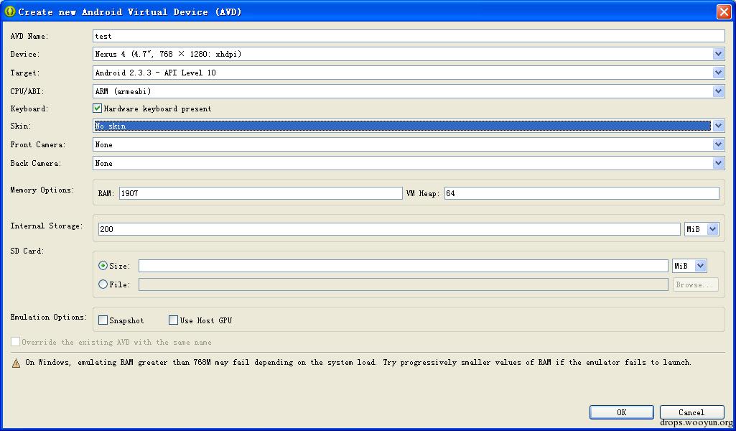Enable Use Host GPU checkbox

[173, 320]
